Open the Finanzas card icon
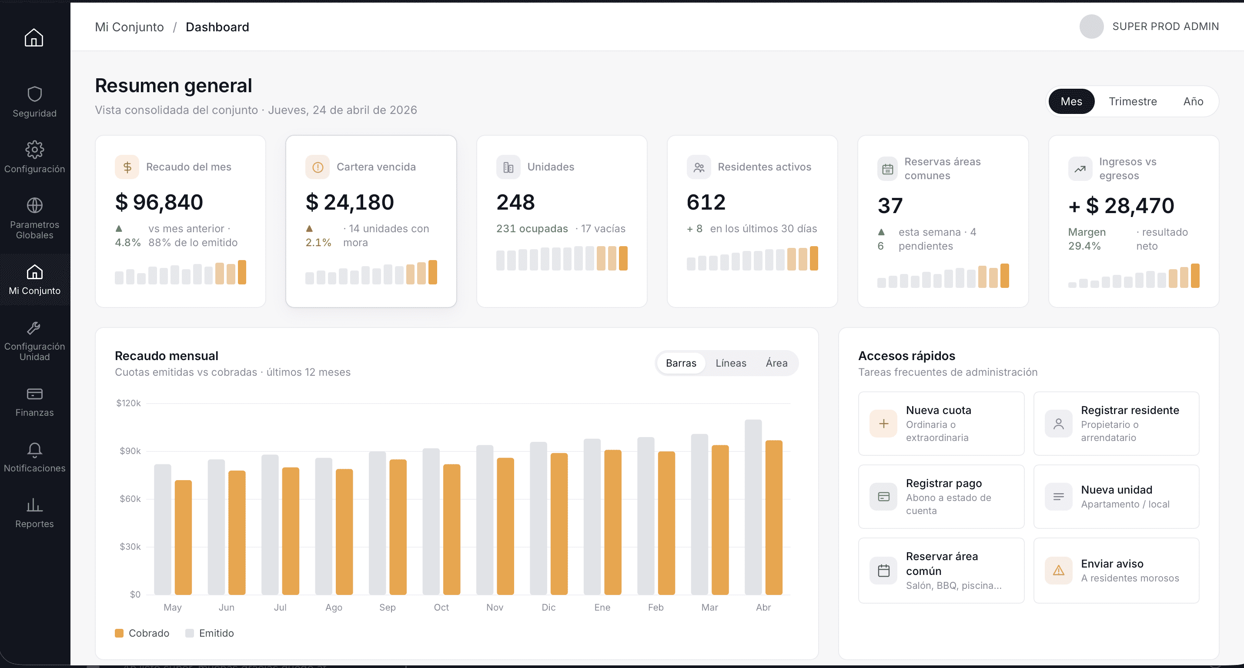1244x668 pixels. 34,394
